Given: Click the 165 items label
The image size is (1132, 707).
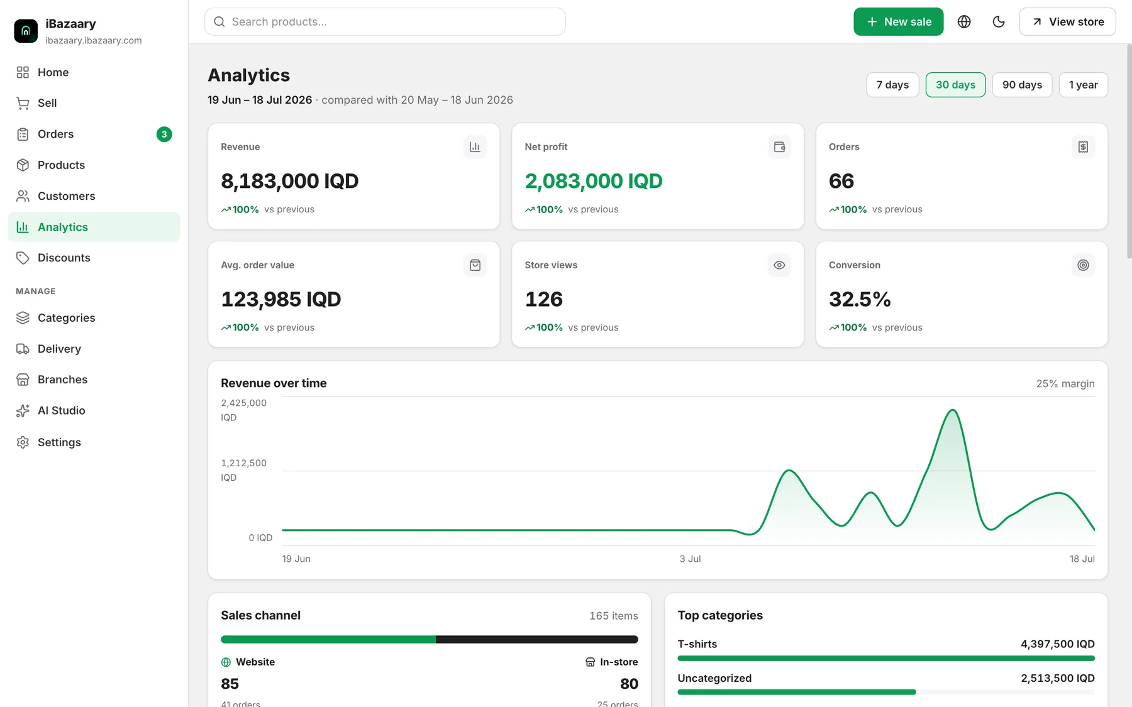Looking at the screenshot, I should (613, 616).
